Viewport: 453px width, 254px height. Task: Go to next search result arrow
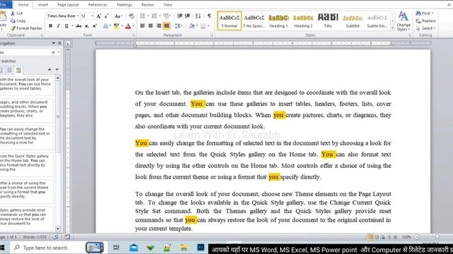coord(57,70)
